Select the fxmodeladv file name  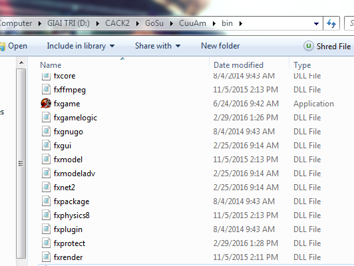tap(75, 174)
